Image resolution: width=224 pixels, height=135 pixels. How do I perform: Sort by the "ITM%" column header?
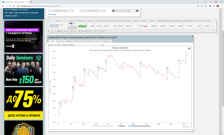click(x=152, y=21)
